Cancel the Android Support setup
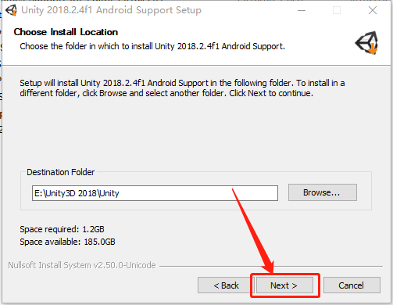 (352, 285)
